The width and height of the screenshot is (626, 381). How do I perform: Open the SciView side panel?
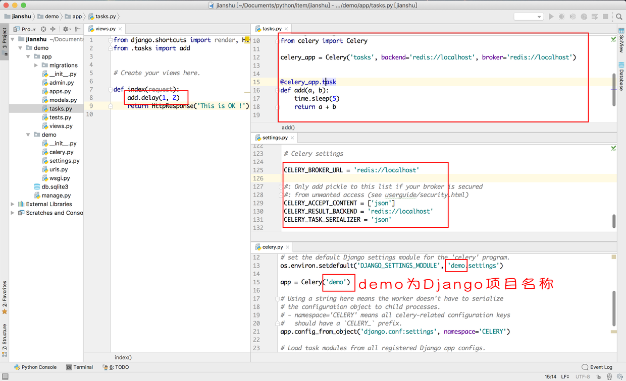(x=621, y=44)
